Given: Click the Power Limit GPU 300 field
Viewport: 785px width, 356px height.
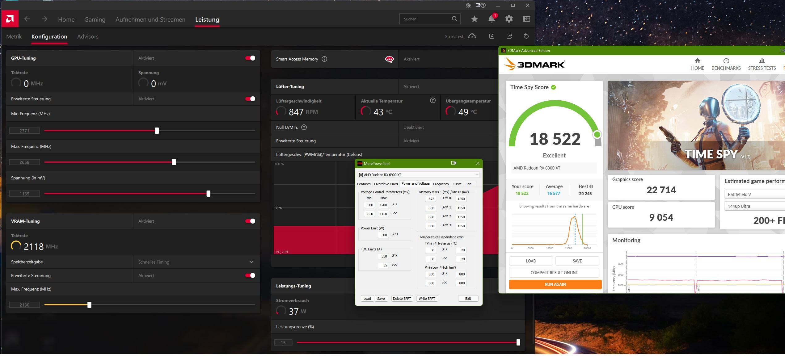Looking at the screenshot, I should pos(383,235).
